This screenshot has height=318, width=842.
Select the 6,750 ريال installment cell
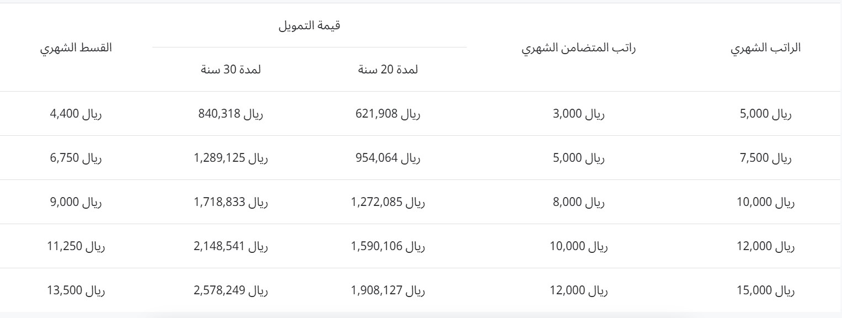click(76, 158)
